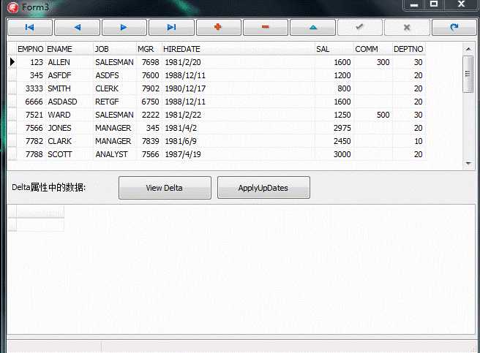Jump to last record in navigator
Screen dimensions: 480x353
tap(171, 28)
